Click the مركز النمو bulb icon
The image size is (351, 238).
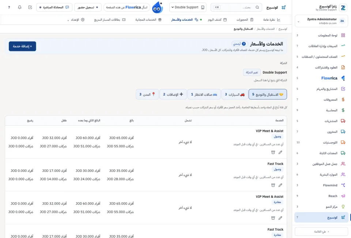point(343,207)
